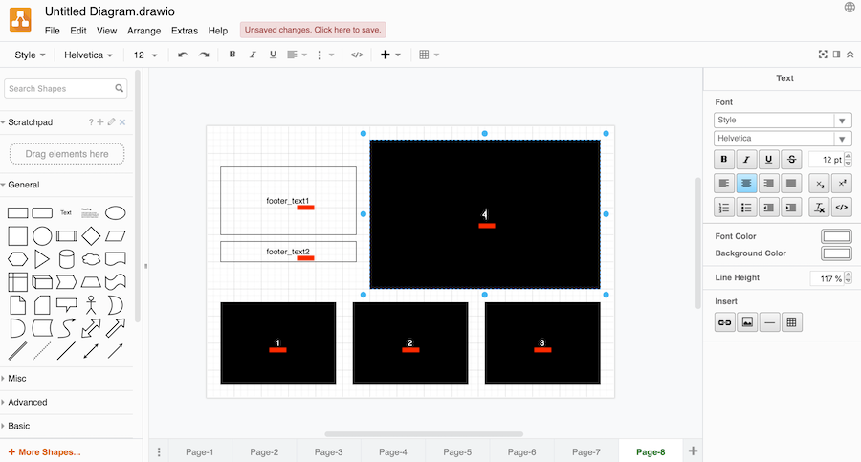
Task: Collapse the toolbar with double chevron
Action: (850, 55)
